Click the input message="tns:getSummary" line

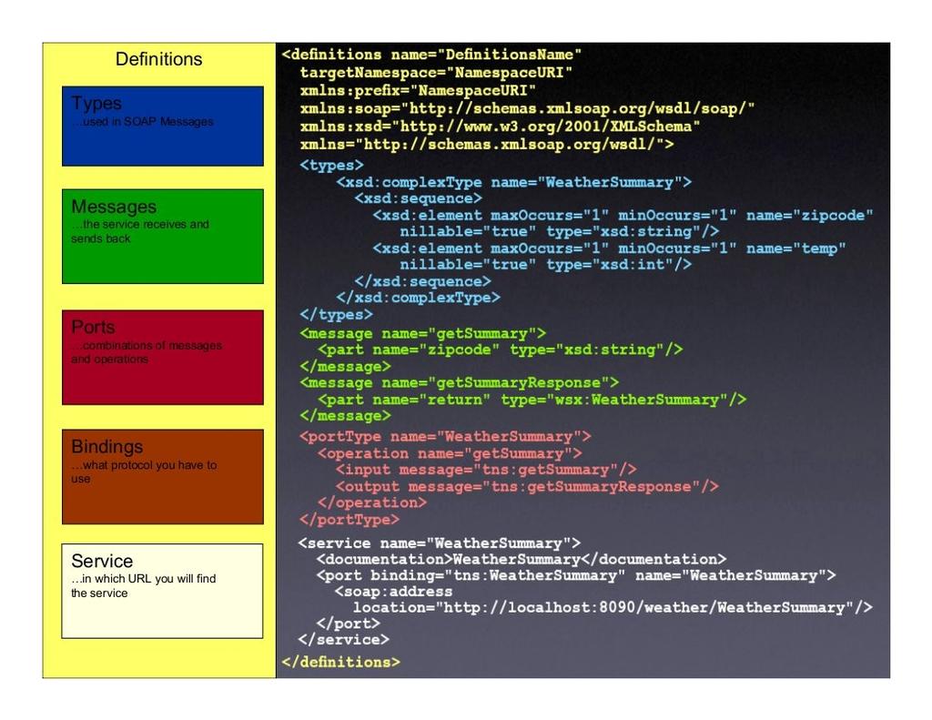coord(486,470)
